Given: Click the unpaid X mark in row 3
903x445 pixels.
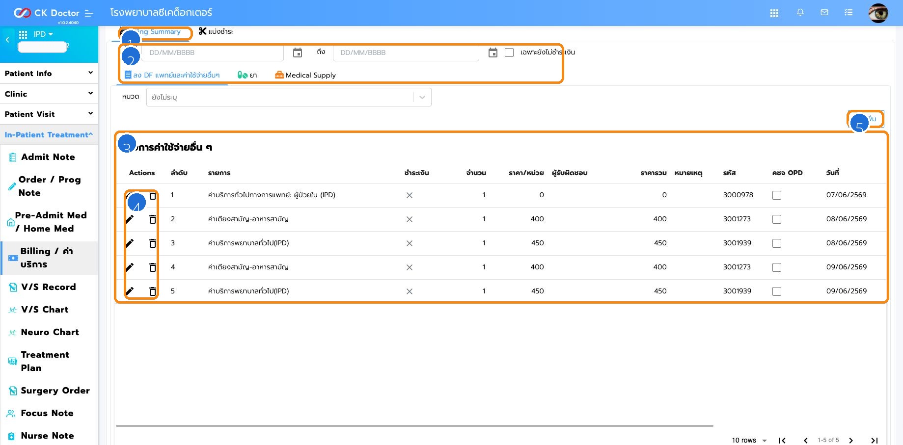Looking at the screenshot, I should [x=410, y=243].
